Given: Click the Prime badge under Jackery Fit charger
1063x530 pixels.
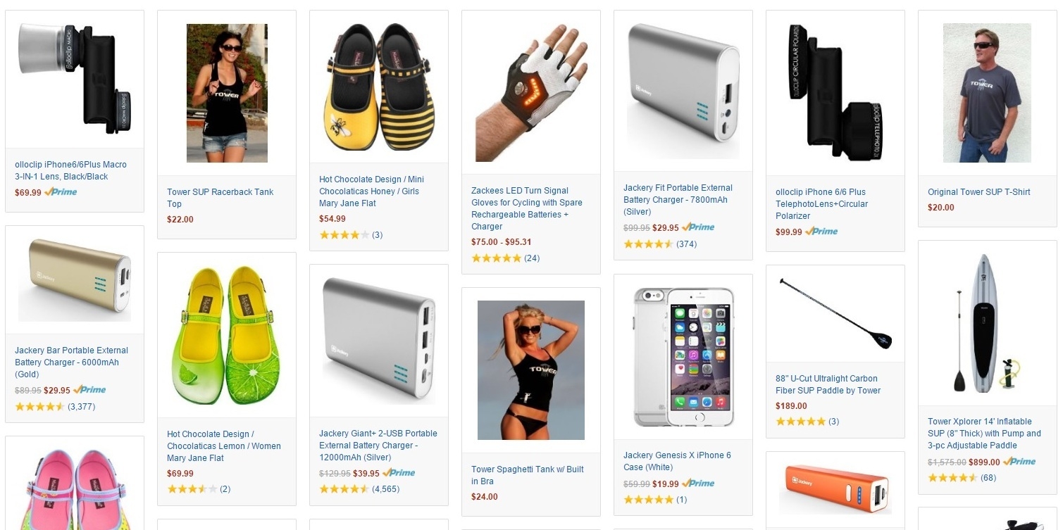Looking at the screenshot, I should coord(698,227).
